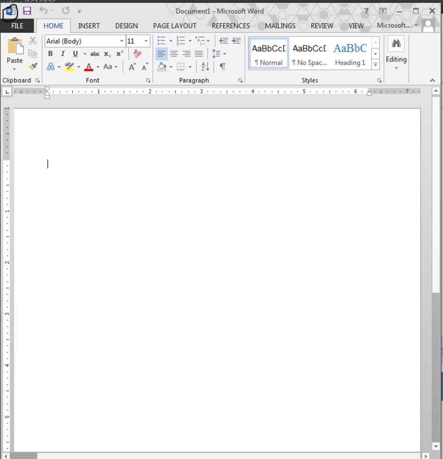Apply Text Effects and Typography
Image resolution: width=443 pixels, height=459 pixels.
point(51,67)
